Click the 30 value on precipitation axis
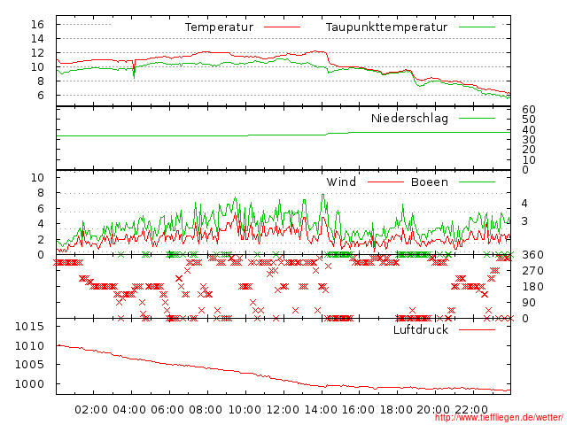The width and height of the screenshot is (567, 425). (x=529, y=140)
